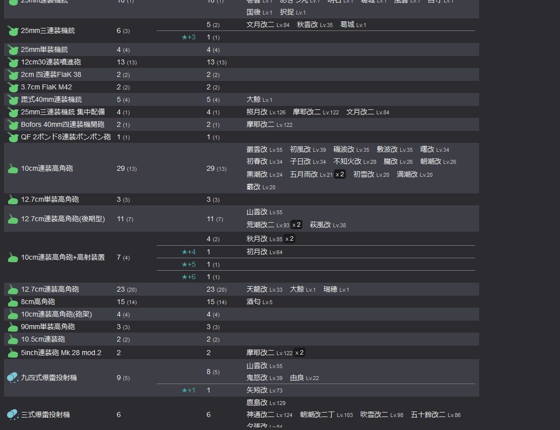Select the 12cm30連装噴進砲 equipment name
This screenshot has height=430, width=560.
[x=51, y=62]
